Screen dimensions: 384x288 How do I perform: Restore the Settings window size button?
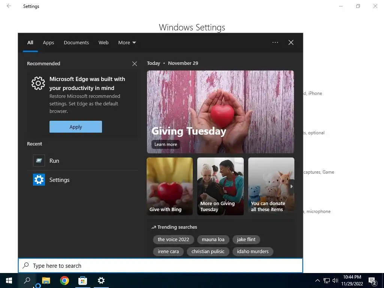358,6
